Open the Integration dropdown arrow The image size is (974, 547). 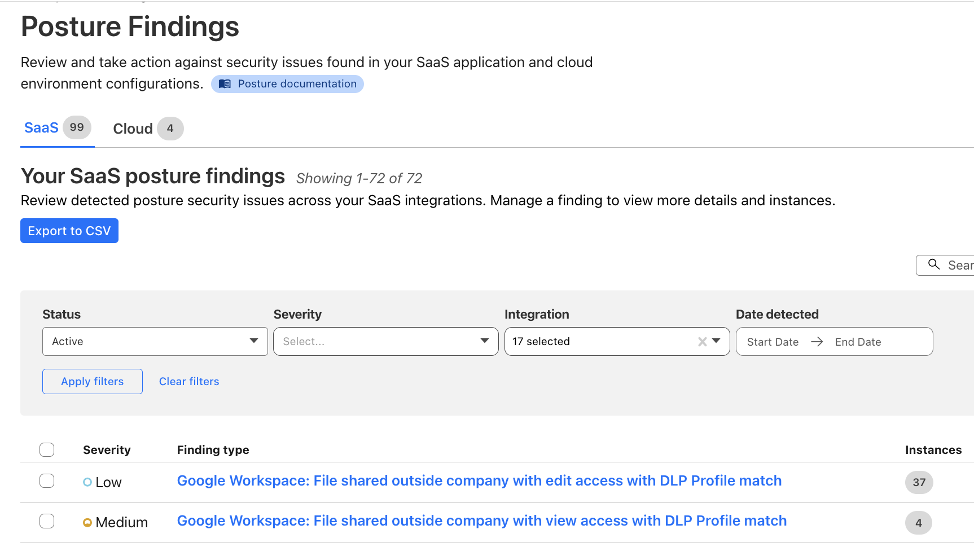tap(716, 341)
